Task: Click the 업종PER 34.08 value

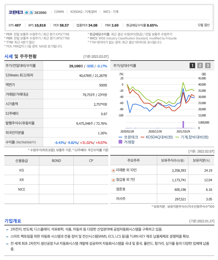Action: pyautogui.click(x=87, y=25)
